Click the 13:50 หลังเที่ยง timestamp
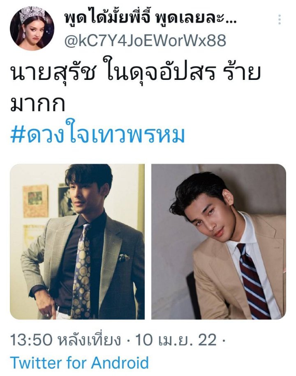 coord(65,340)
